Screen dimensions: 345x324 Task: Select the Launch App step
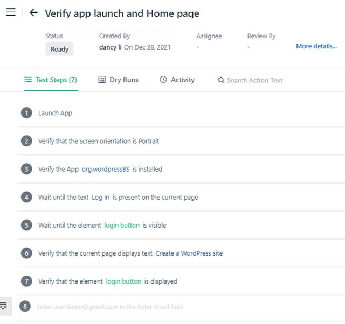click(x=55, y=113)
